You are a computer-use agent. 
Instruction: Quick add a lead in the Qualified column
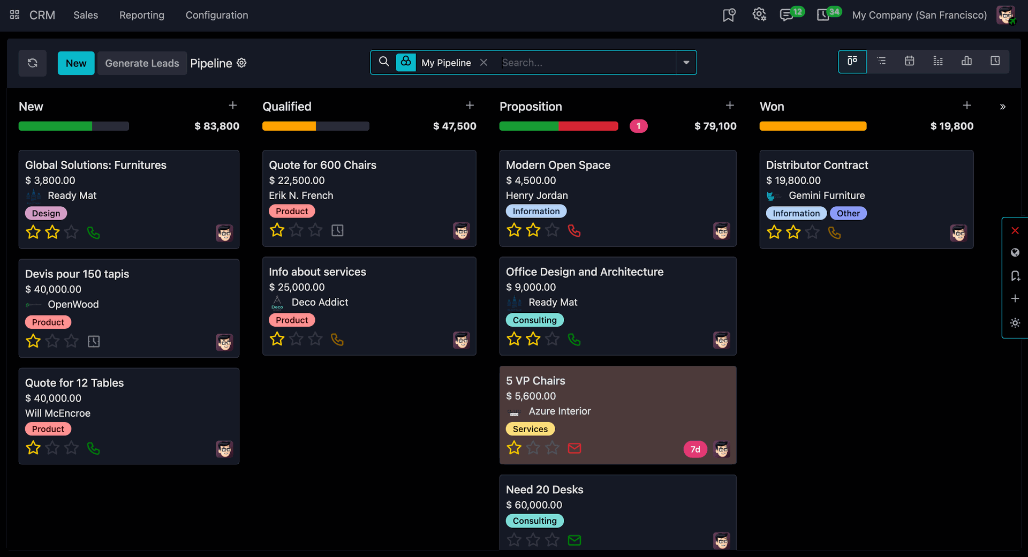coord(470,106)
